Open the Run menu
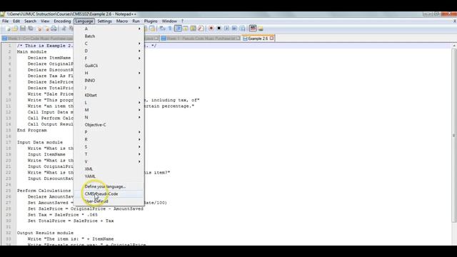 point(136,21)
